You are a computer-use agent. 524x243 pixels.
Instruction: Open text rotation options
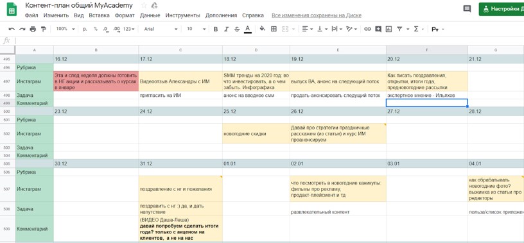click(x=351, y=29)
